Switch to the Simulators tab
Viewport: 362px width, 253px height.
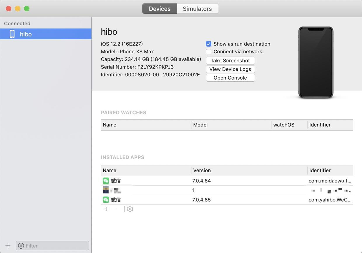(x=198, y=8)
